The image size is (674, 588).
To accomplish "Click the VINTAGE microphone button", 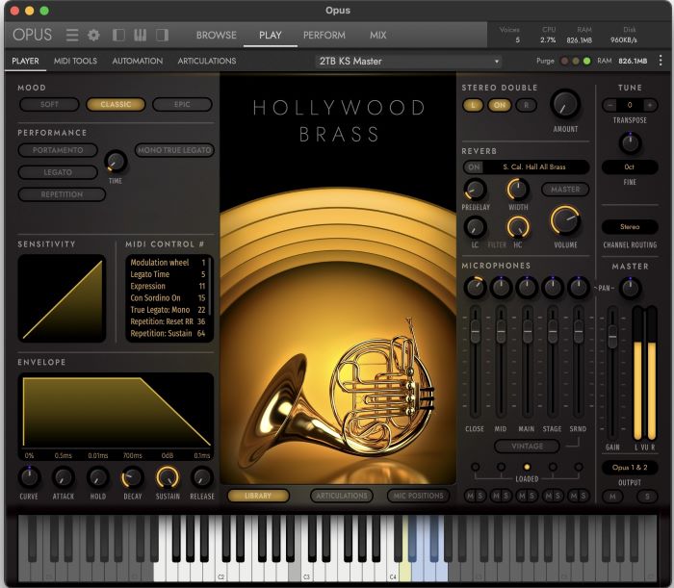I will 527,447.
